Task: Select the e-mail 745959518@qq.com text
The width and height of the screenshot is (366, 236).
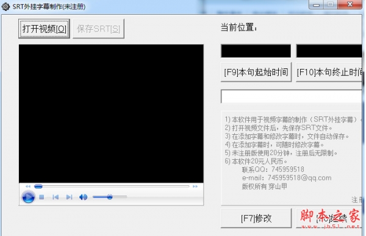Action: click(287, 178)
